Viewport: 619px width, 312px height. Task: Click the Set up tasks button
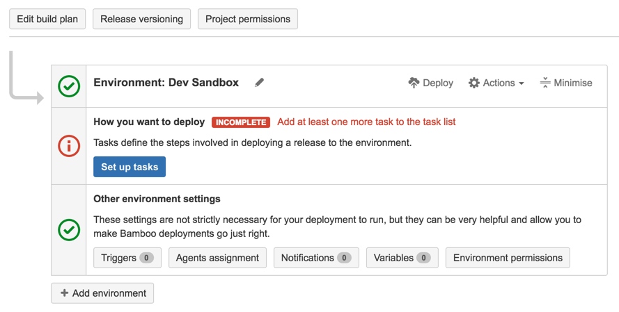pos(130,167)
